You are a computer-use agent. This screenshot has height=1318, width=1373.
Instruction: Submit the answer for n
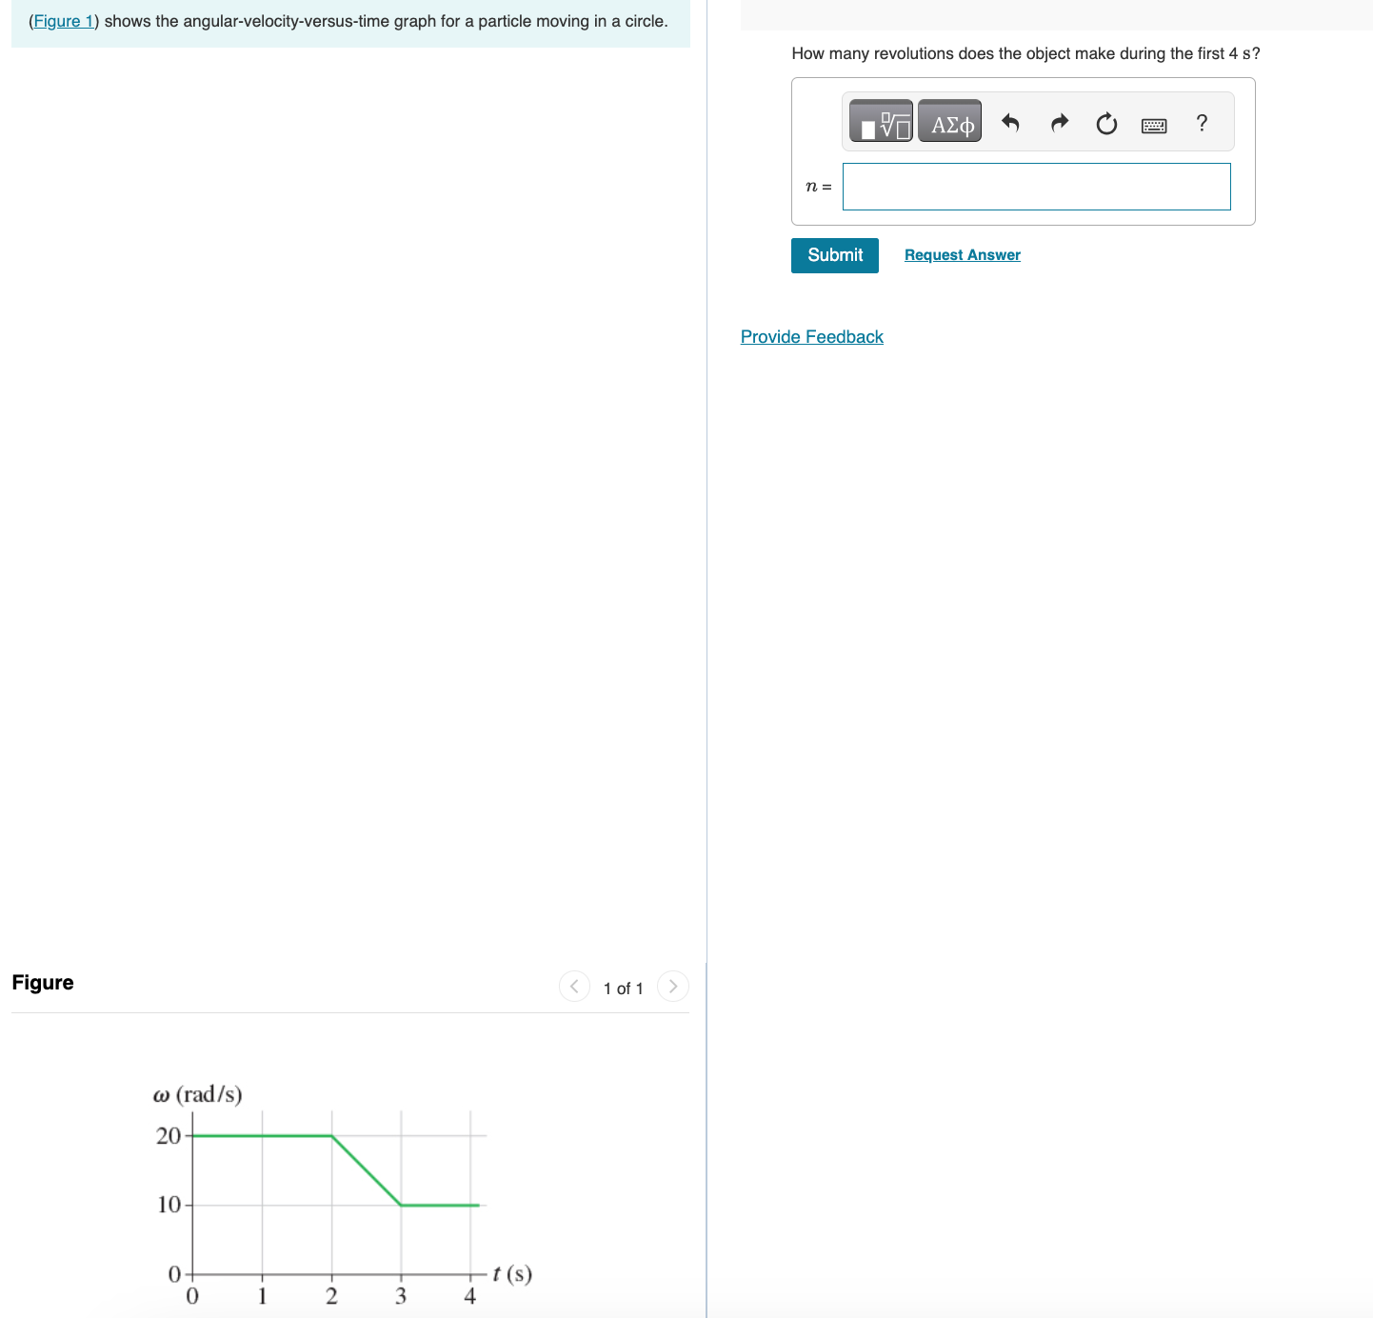834,255
